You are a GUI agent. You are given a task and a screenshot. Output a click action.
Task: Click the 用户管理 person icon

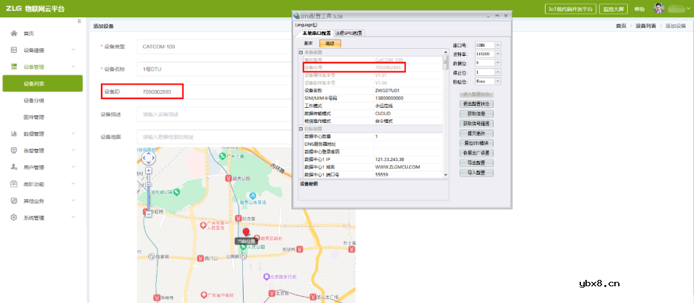coord(13,167)
